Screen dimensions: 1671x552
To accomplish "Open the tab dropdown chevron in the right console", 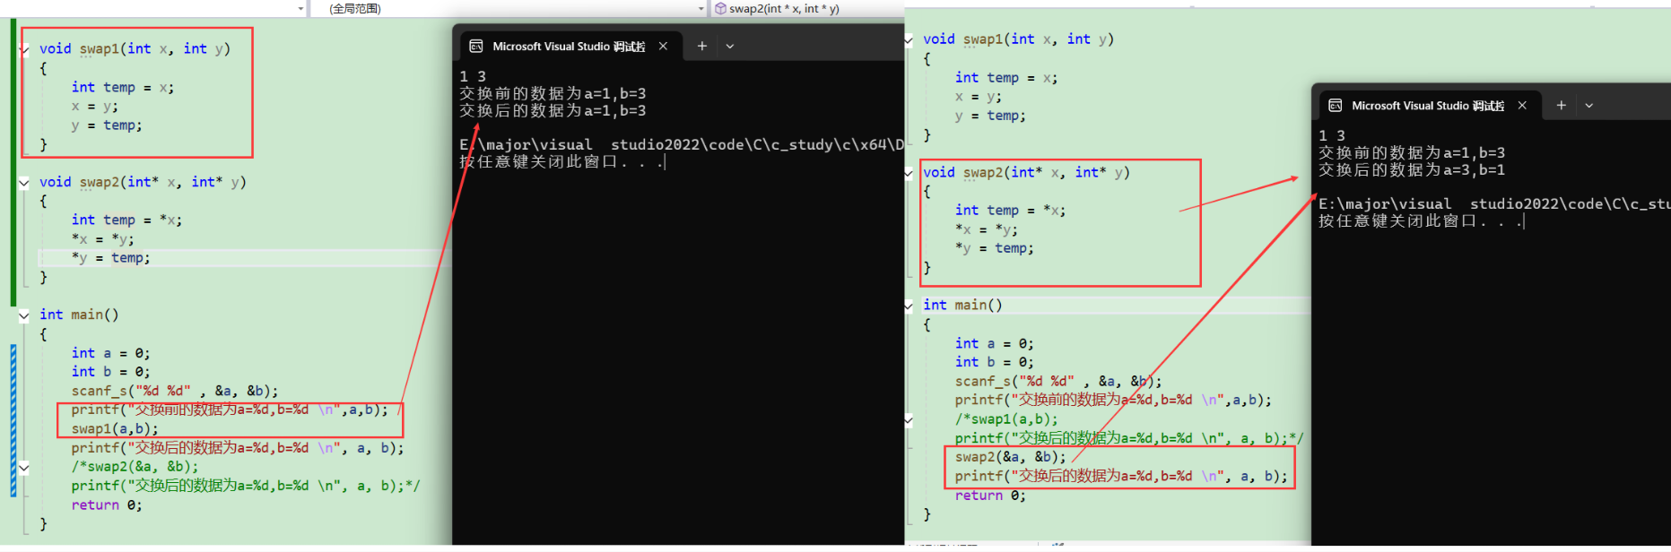I will 1589,106.
